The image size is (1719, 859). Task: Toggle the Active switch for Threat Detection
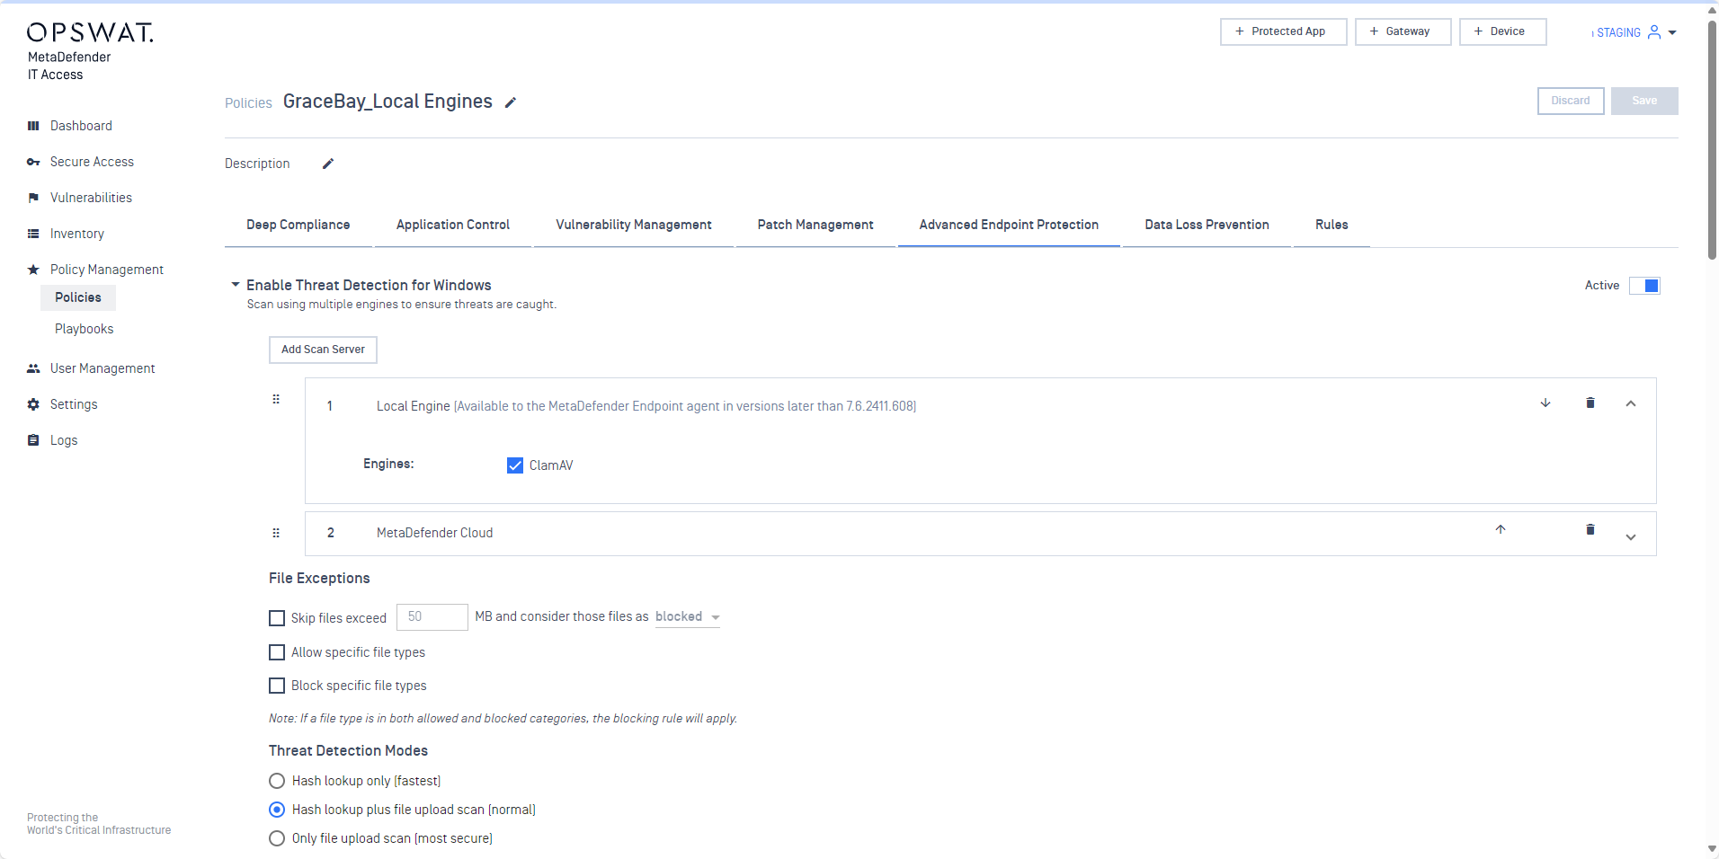(x=1644, y=286)
